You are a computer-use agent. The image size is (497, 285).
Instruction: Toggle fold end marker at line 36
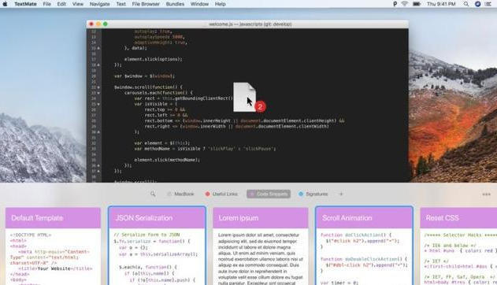(98, 165)
